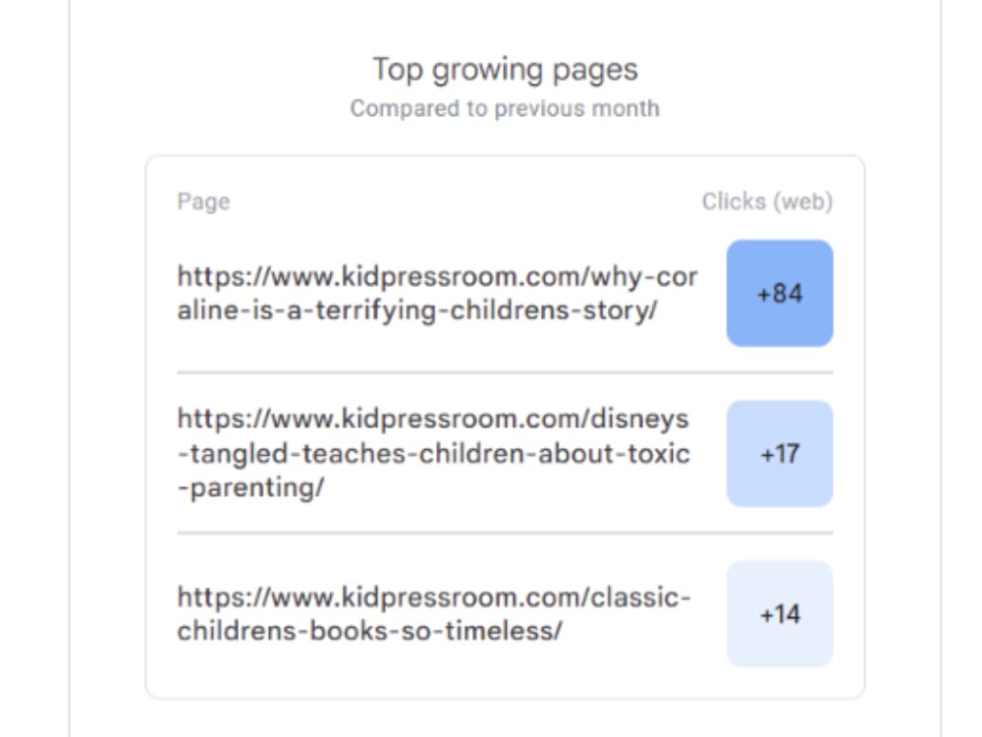Click the 'kidpressroom.com/why-cor' URL line
The height and width of the screenshot is (737, 982).
coord(437,276)
